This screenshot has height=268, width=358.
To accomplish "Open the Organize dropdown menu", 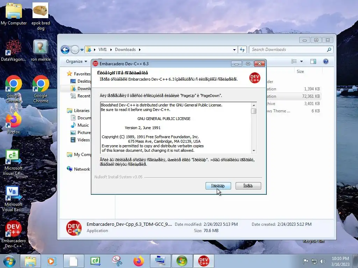I will coord(77,61).
